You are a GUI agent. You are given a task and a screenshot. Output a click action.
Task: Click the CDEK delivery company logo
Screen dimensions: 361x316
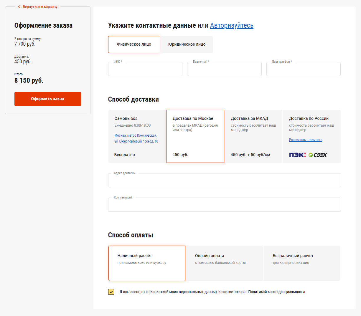point(318,155)
